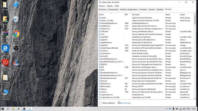Select the Browser service row
This screenshot has width=198, height=111.
point(146,81)
